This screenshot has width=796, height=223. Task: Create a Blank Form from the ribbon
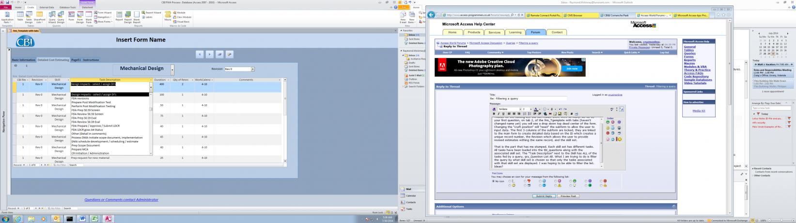point(89,17)
